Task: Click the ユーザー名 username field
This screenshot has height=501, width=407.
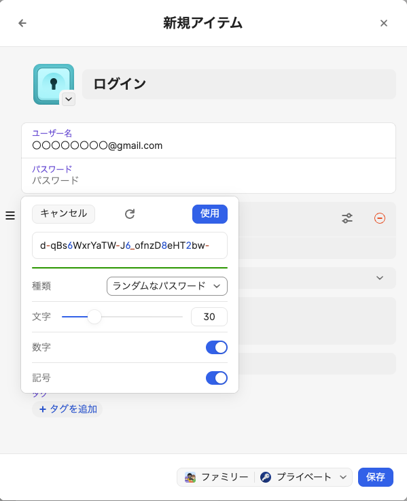Action: coord(209,141)
